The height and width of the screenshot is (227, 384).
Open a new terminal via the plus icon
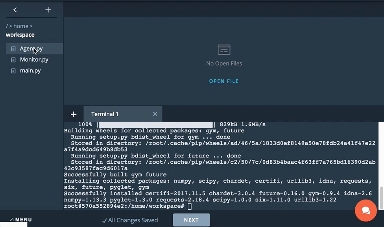pyautogui.click(x=74, y=114)
